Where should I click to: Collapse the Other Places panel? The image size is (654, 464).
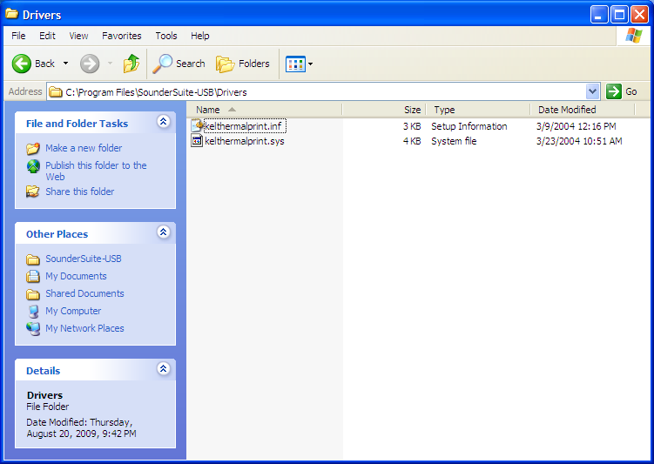click(163, 232)
